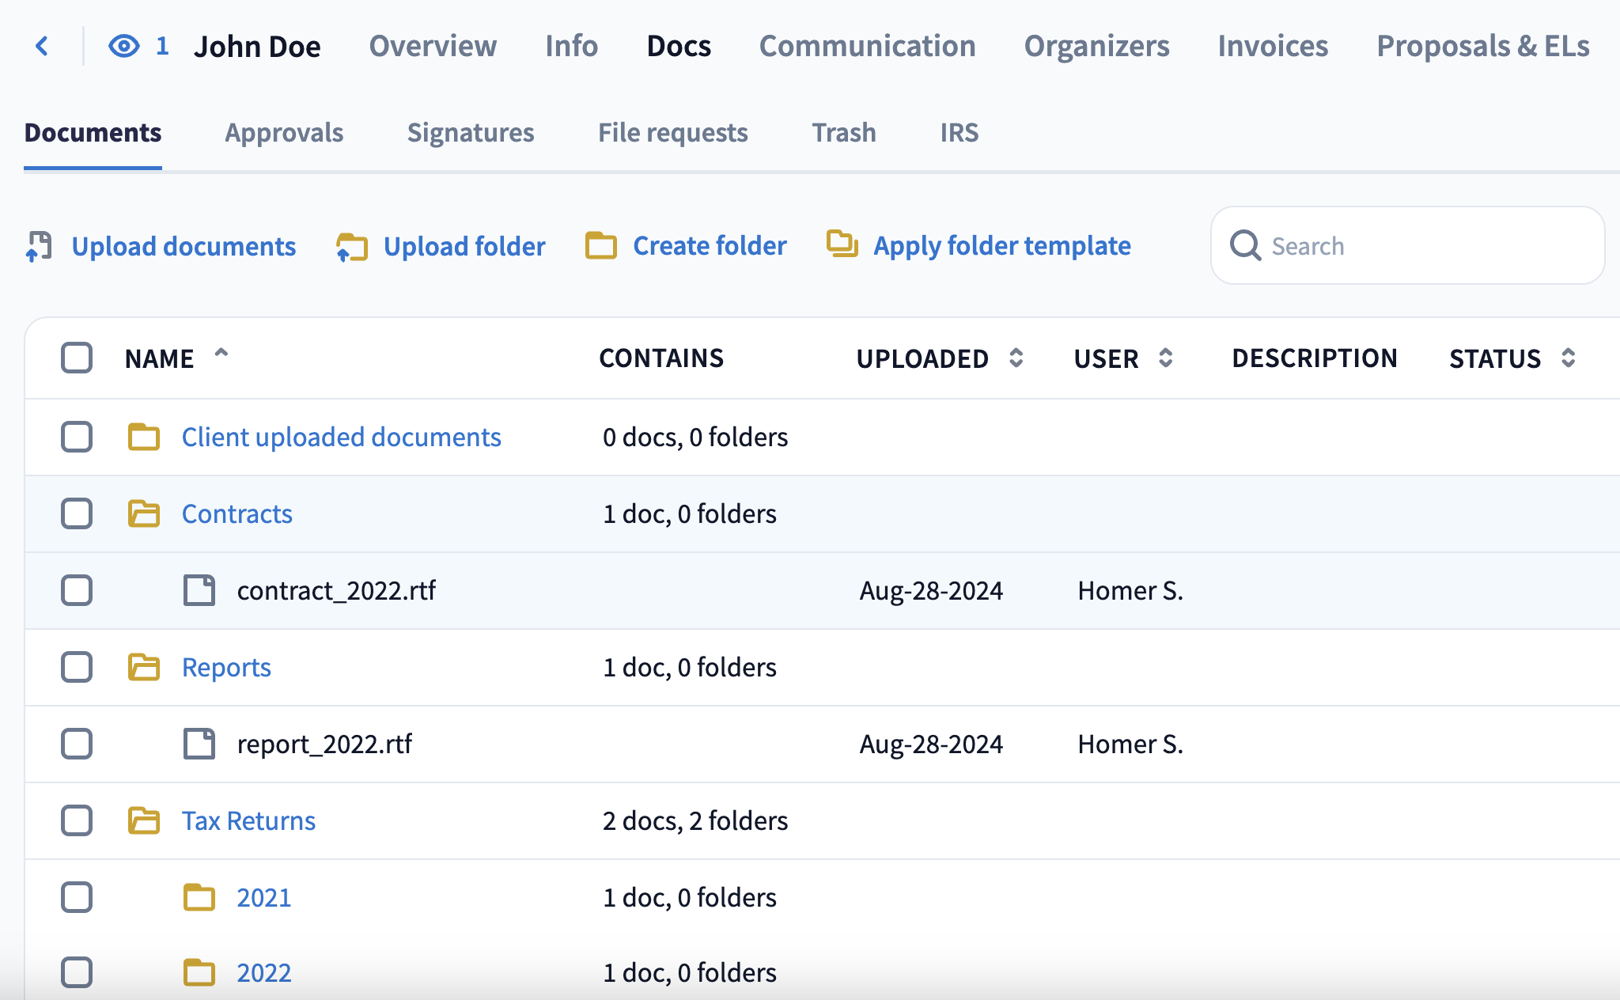Sort by the Status column arrows
Image resolution: width=1620 pixels, height=1000 pixels.
click(x=1569, y=358)
